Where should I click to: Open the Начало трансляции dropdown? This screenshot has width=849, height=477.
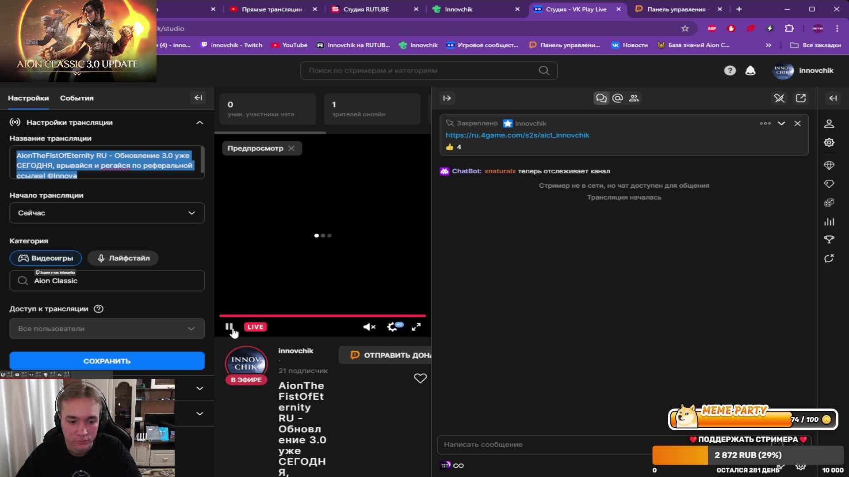pos(107,213)
